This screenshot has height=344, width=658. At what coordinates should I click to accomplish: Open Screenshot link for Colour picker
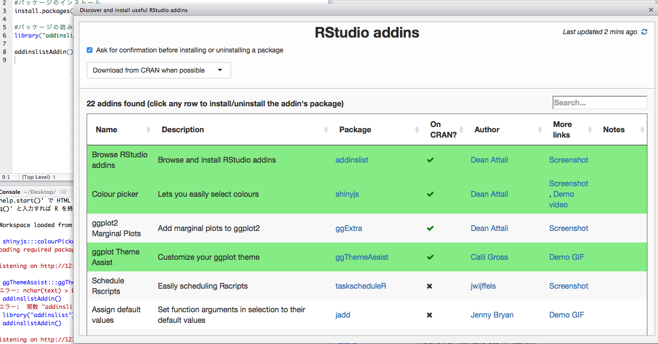pyautogui.click(x=568, y=183)
